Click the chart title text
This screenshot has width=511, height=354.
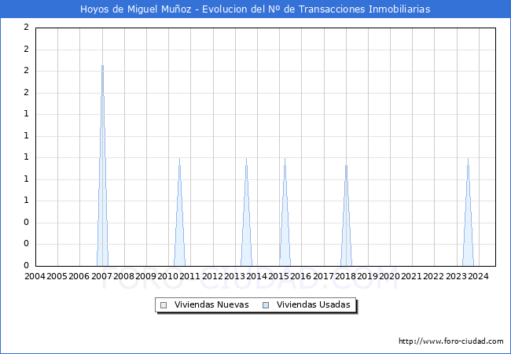[x=256, y=9]
